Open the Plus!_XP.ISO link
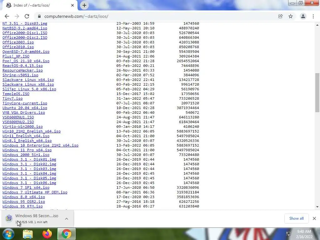The image size is (320, 240). tap(16, 56)
